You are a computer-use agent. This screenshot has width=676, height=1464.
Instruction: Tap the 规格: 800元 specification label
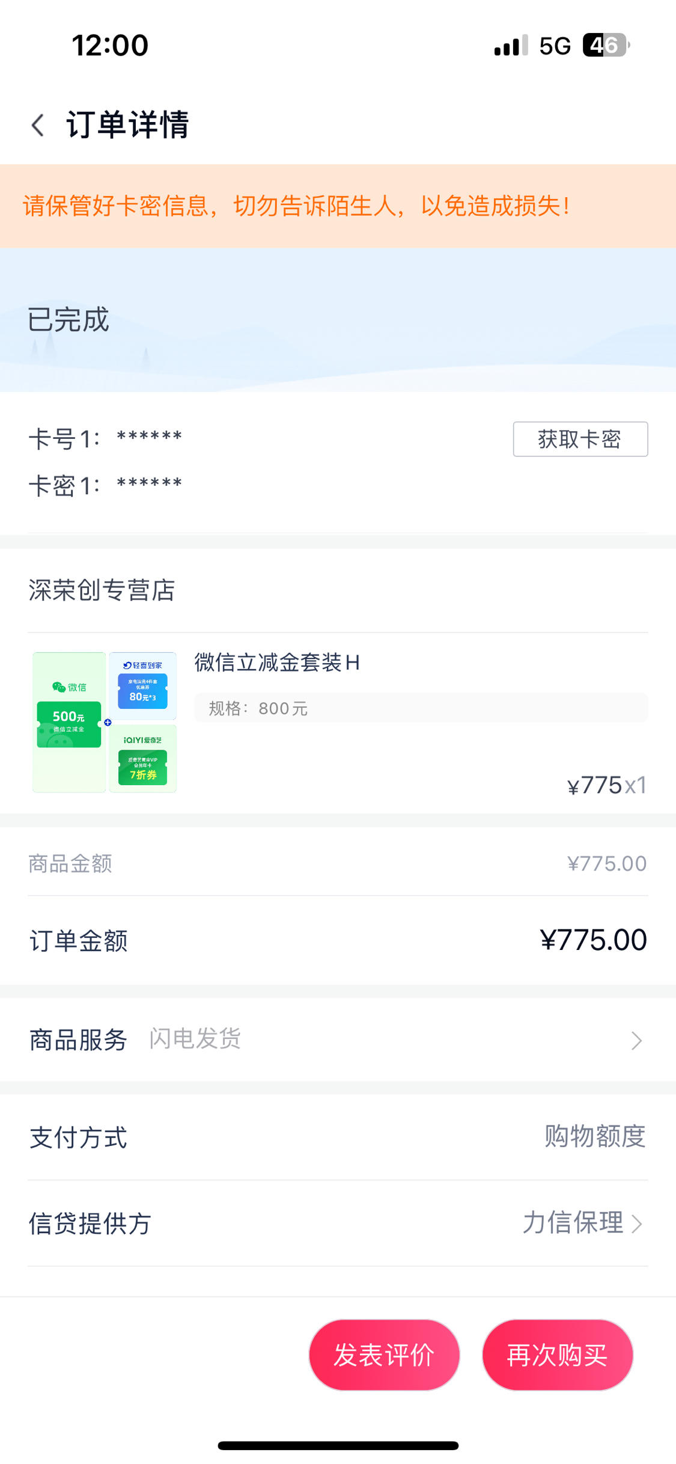click(x=258, y=708)
